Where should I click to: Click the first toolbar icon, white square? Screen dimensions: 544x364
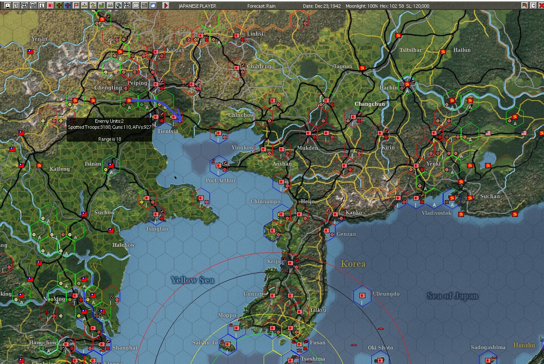[x=7, y=6]
